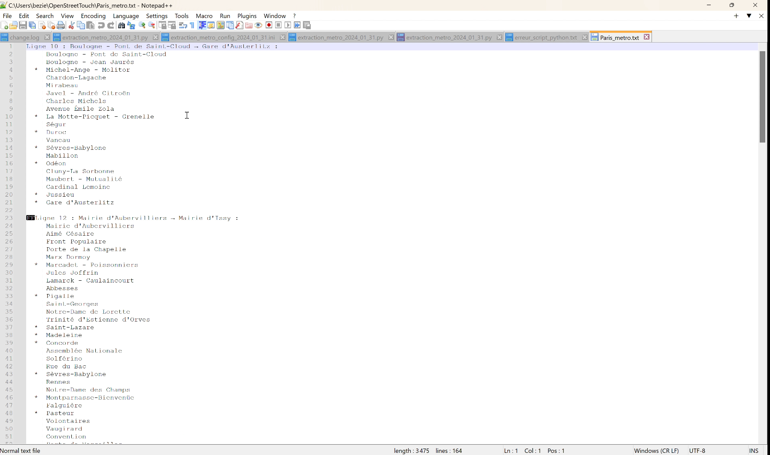The image size is (770, 455).
Task: Toggle the Document List panel
Action: pyautogui.click(x=230, y=25)
